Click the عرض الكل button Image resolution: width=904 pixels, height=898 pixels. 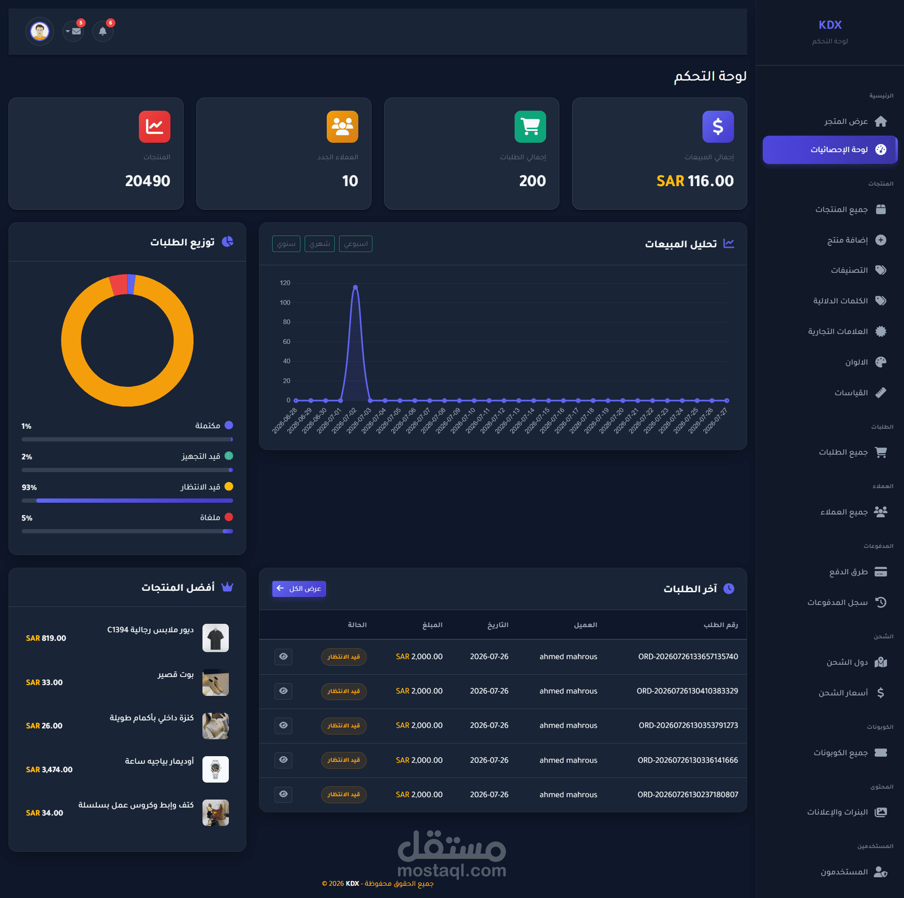[x=299, y=588]
